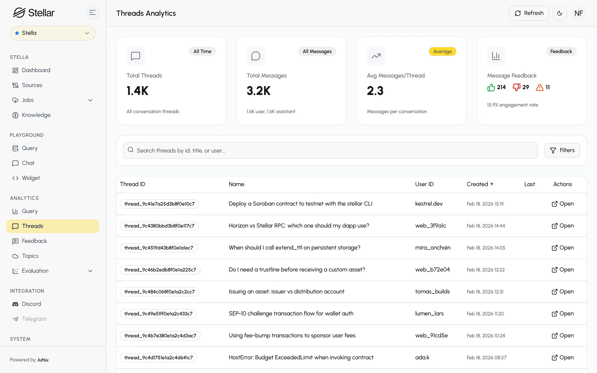This screenshot has height=373, width=597.
Task: Click the Refresh button
Action: pyautogui.click(x=529, y=13)
